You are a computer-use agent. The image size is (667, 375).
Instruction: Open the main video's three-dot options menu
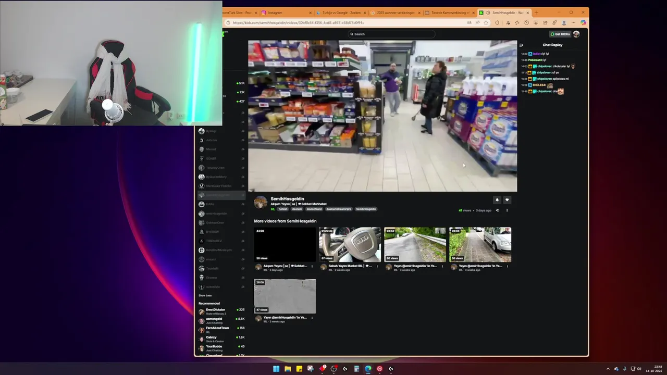[507, 210]
